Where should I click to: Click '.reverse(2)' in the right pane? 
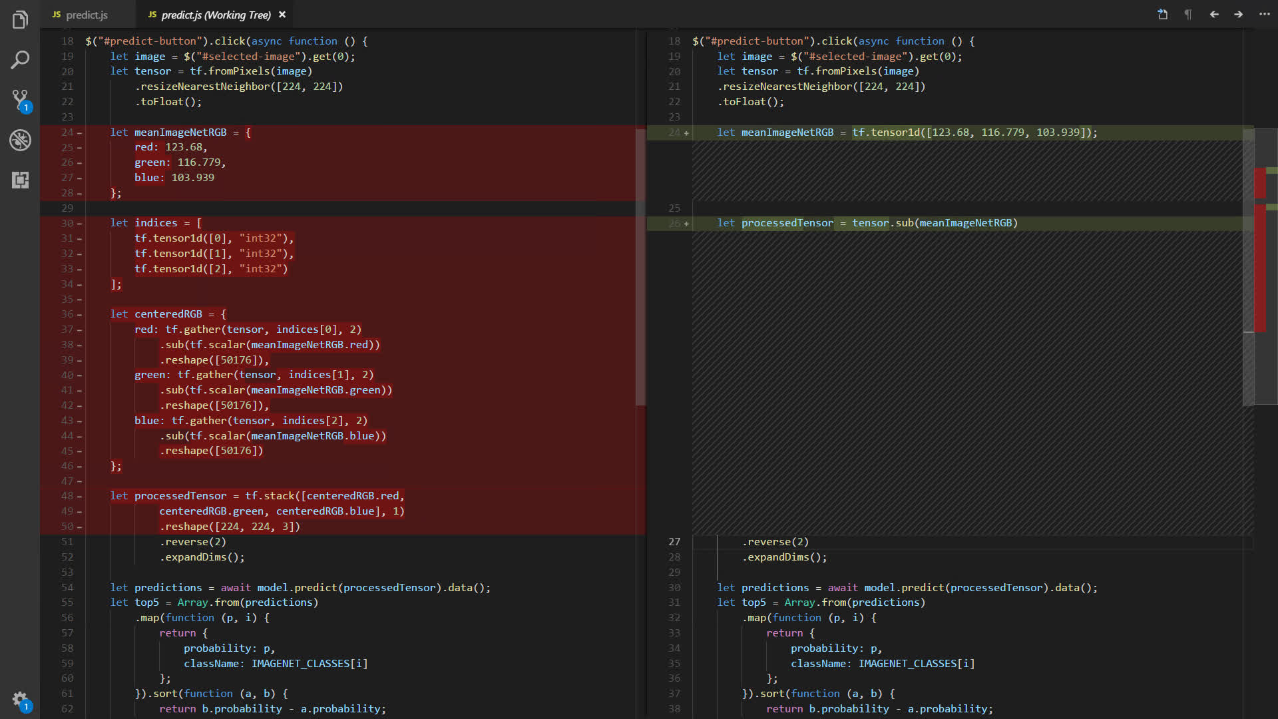point(775,542)
